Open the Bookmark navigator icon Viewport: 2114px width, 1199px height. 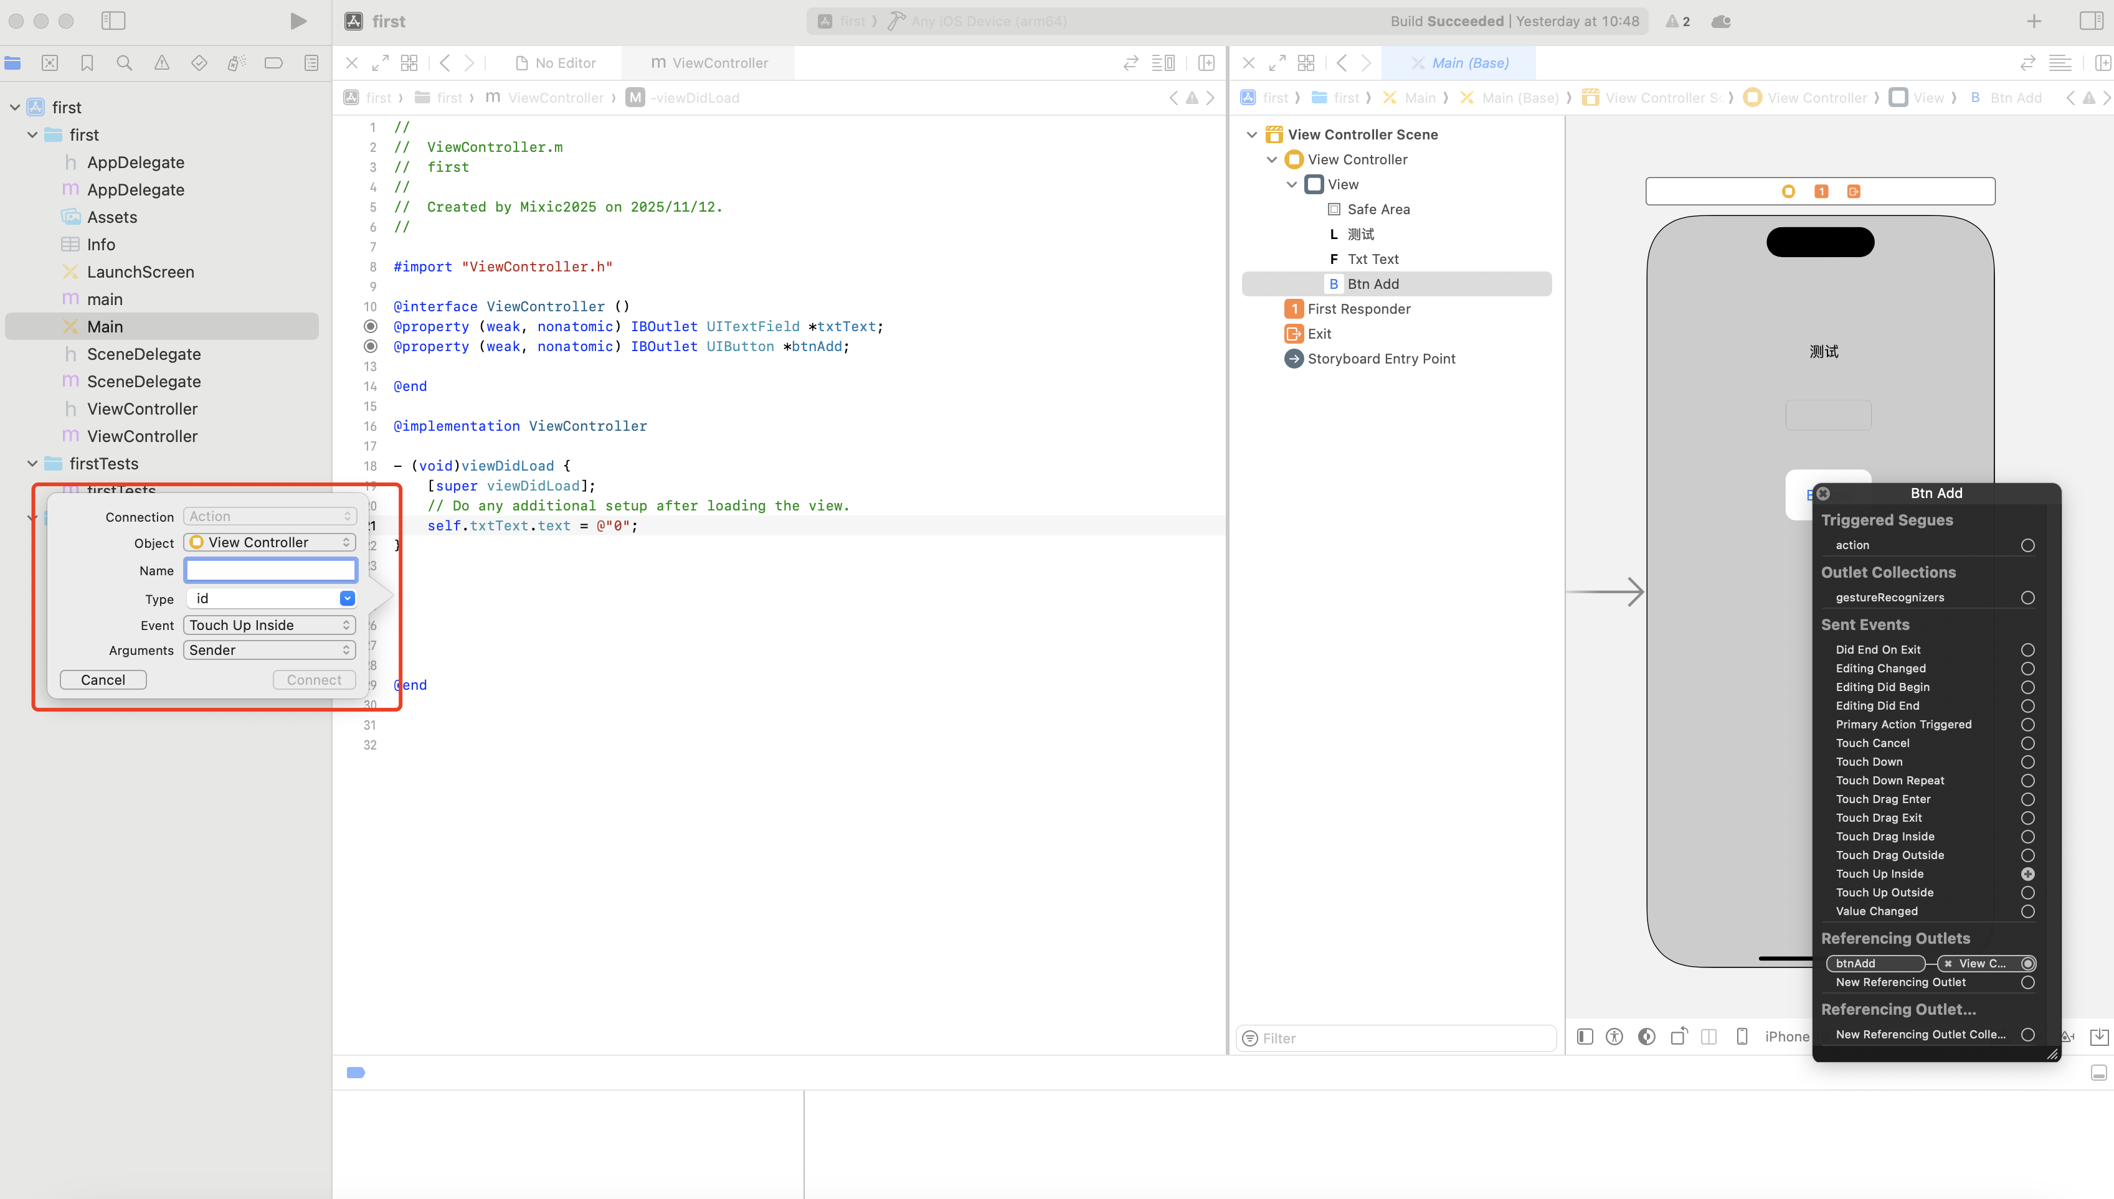click(x=87, y=63)
